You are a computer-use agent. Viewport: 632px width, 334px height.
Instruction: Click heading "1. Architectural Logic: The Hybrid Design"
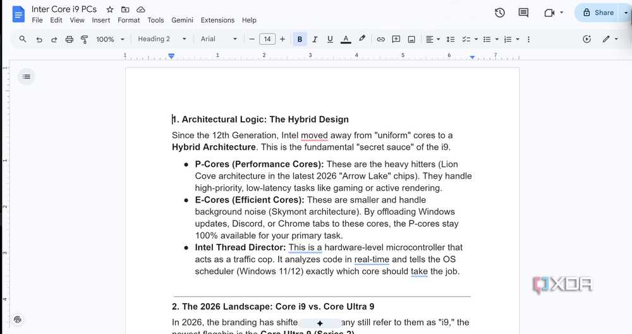[x=260, y=119]
